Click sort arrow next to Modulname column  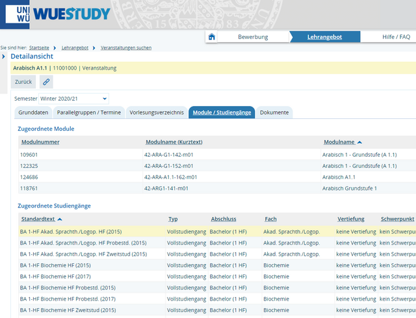[360, 142]
